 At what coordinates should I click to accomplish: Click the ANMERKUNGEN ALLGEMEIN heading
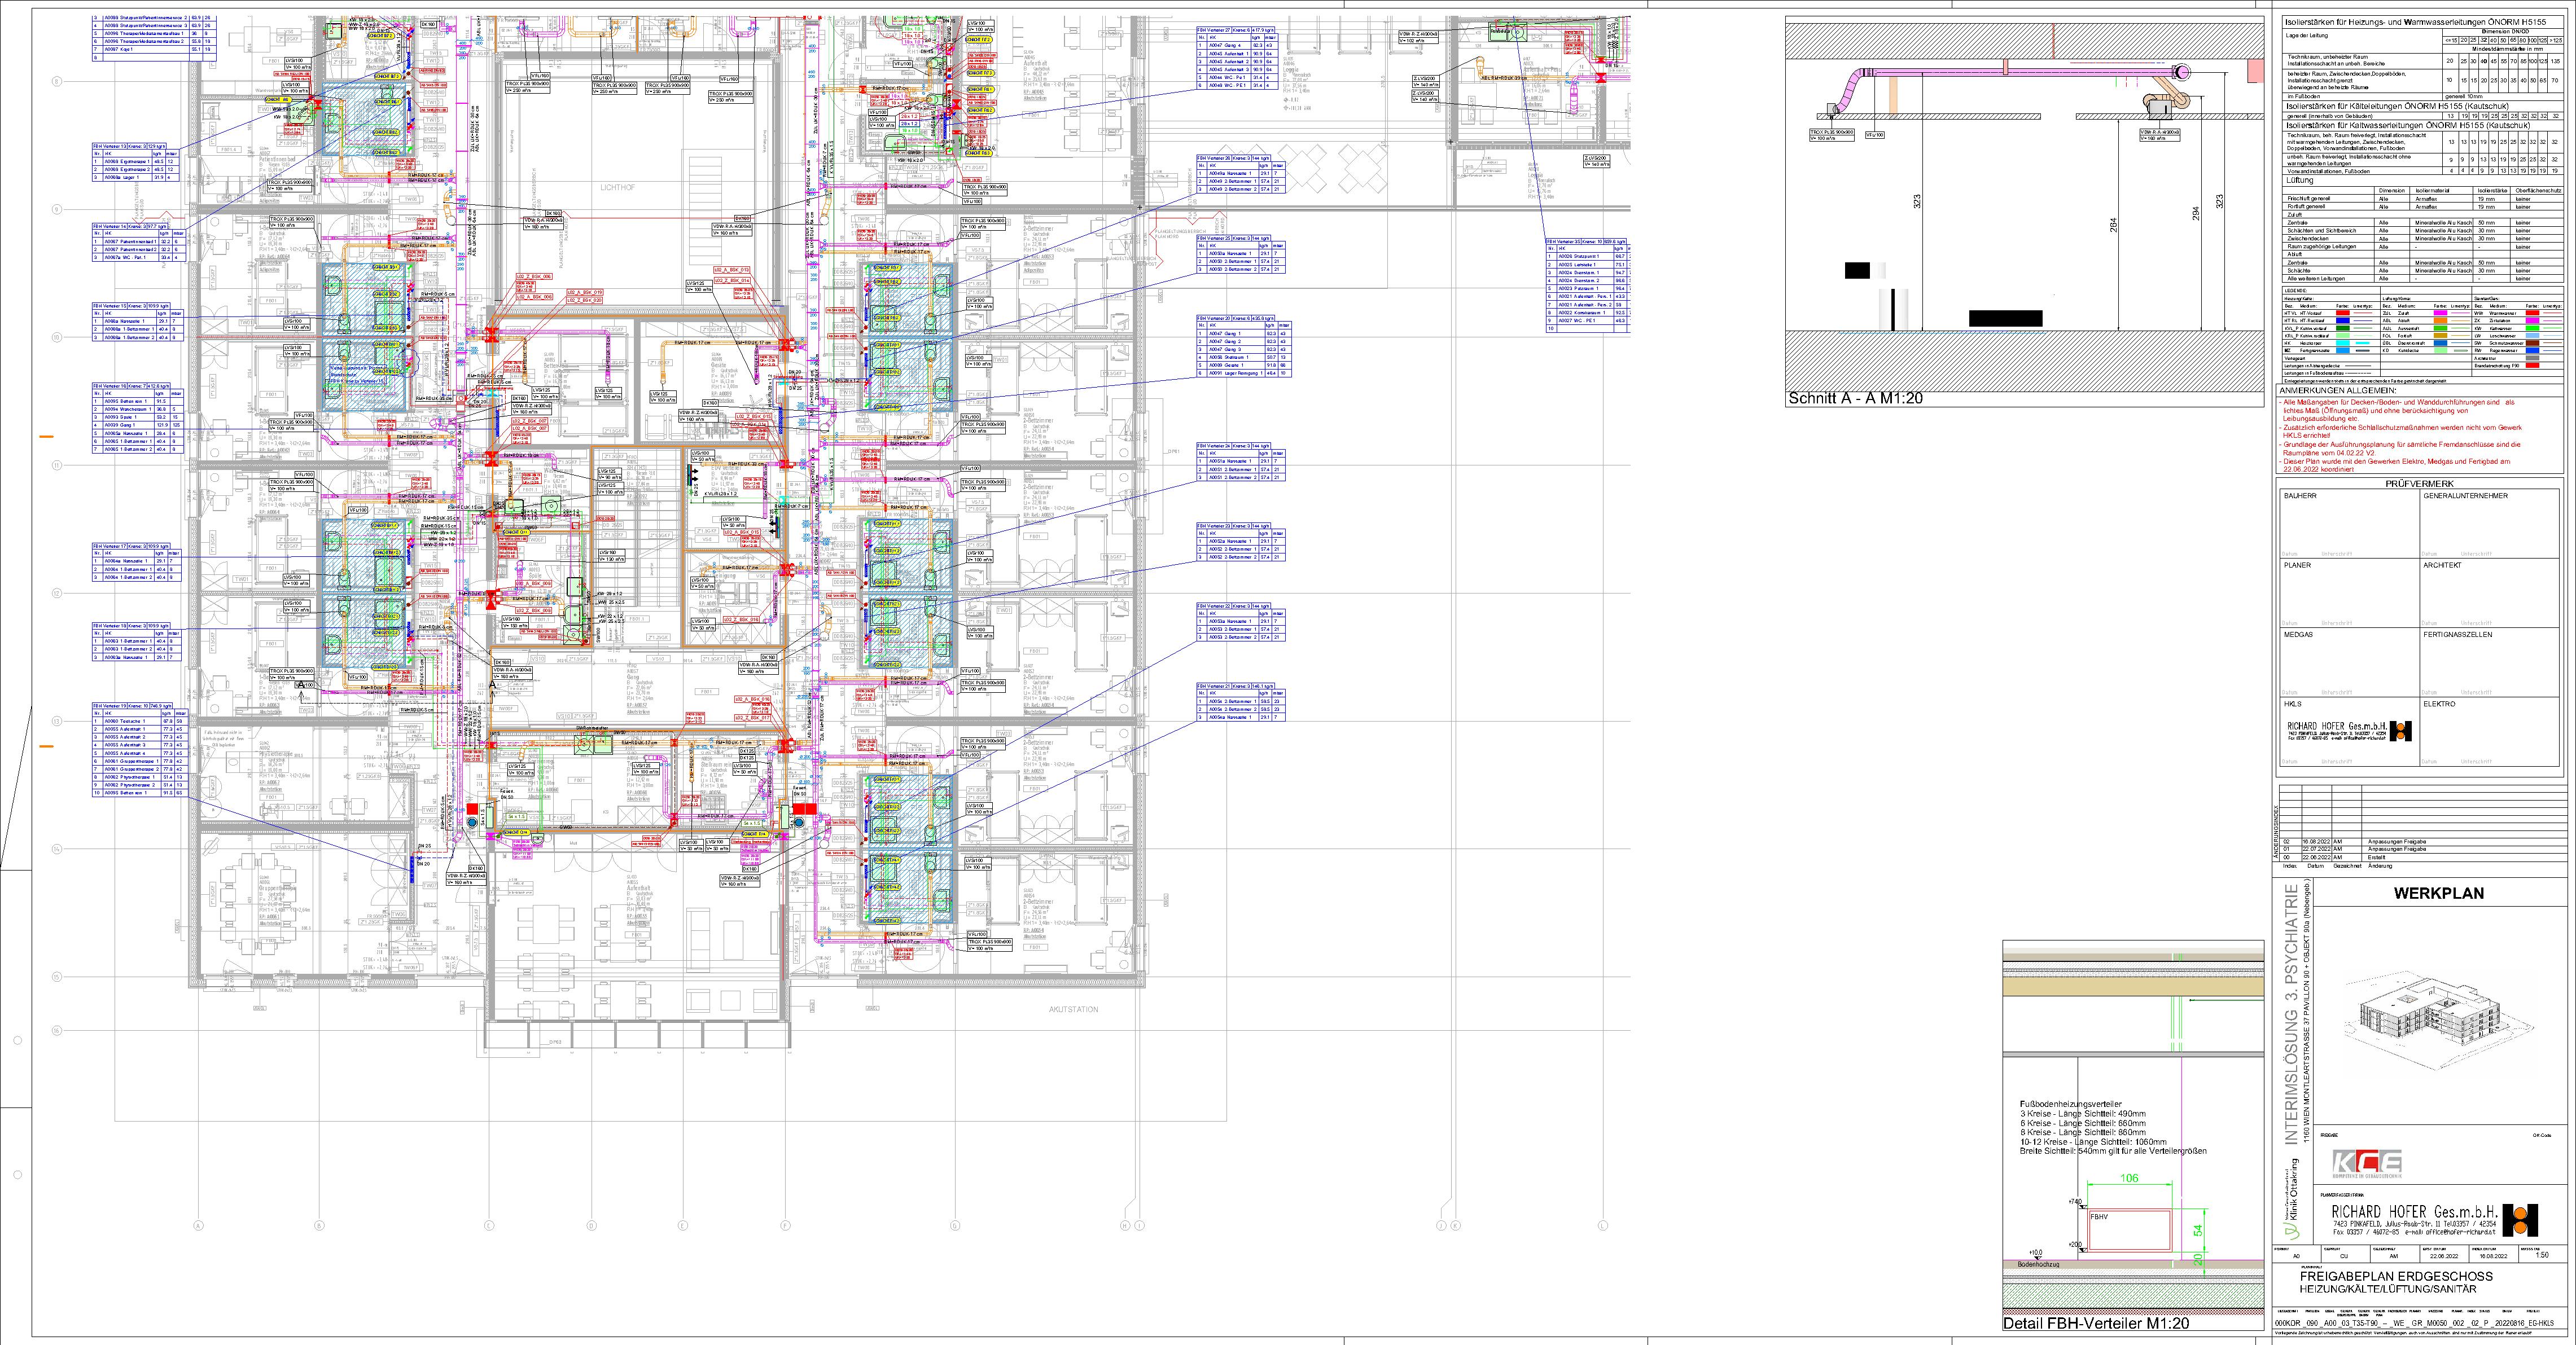(2339, 391)
